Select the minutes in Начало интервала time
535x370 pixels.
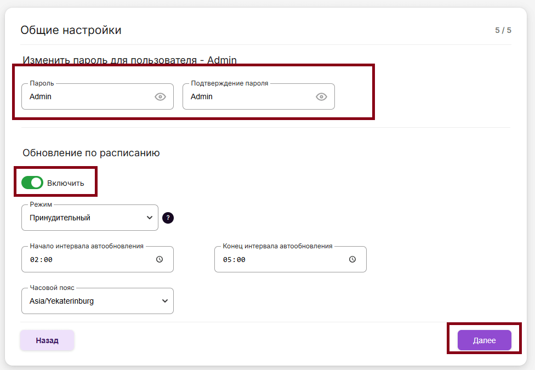pos(48,260)
